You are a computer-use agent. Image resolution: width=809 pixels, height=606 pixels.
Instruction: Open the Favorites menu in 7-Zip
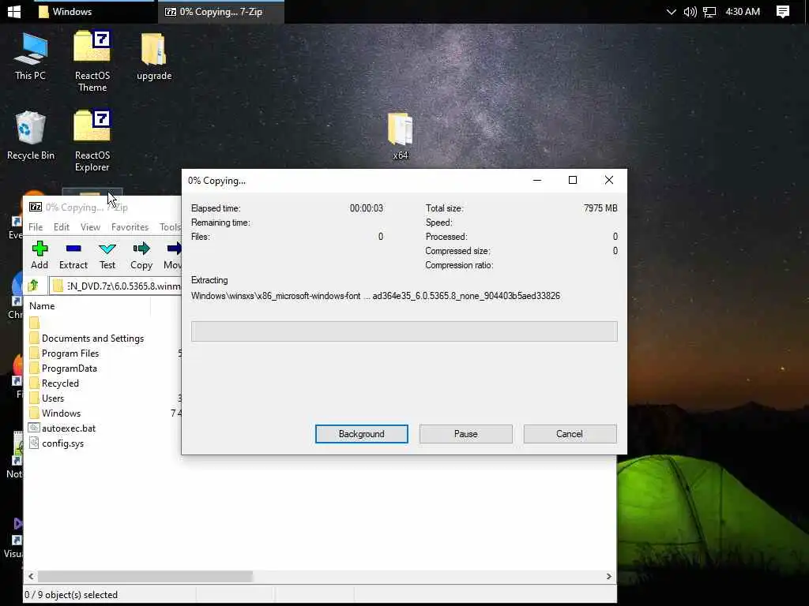[x=130, y=226]
